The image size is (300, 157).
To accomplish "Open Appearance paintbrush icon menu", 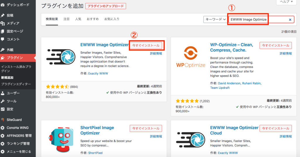I will tap(3, 50).
